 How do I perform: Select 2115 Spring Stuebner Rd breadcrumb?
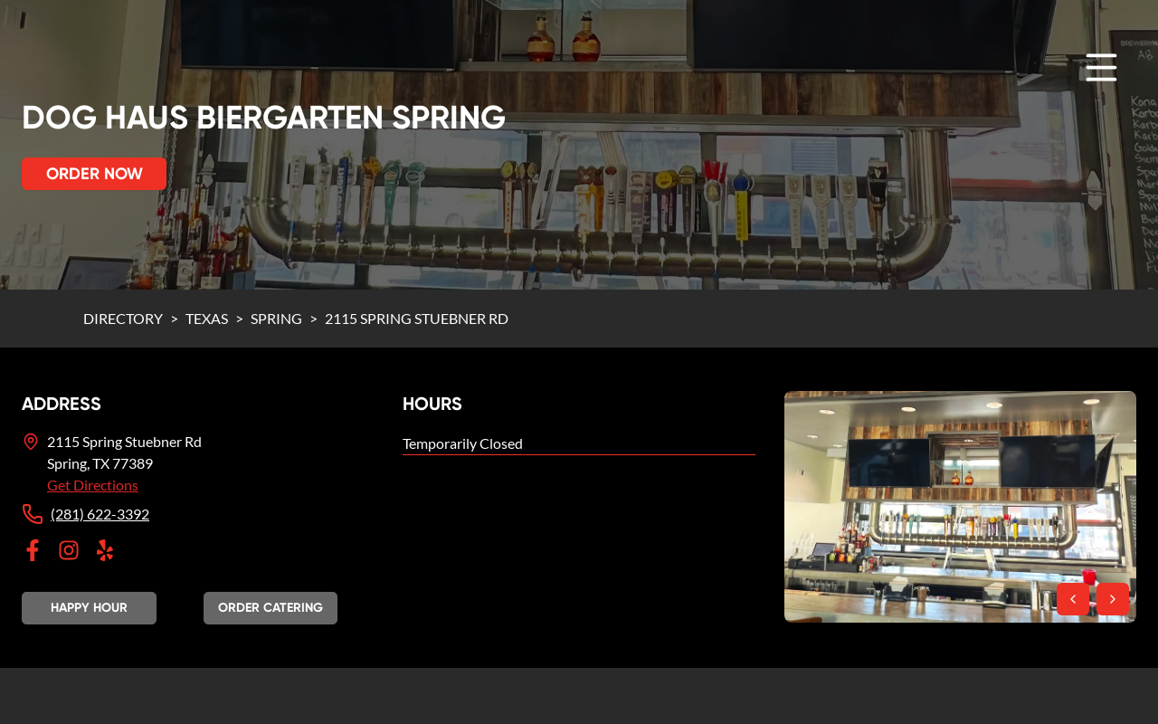point(416,319)
